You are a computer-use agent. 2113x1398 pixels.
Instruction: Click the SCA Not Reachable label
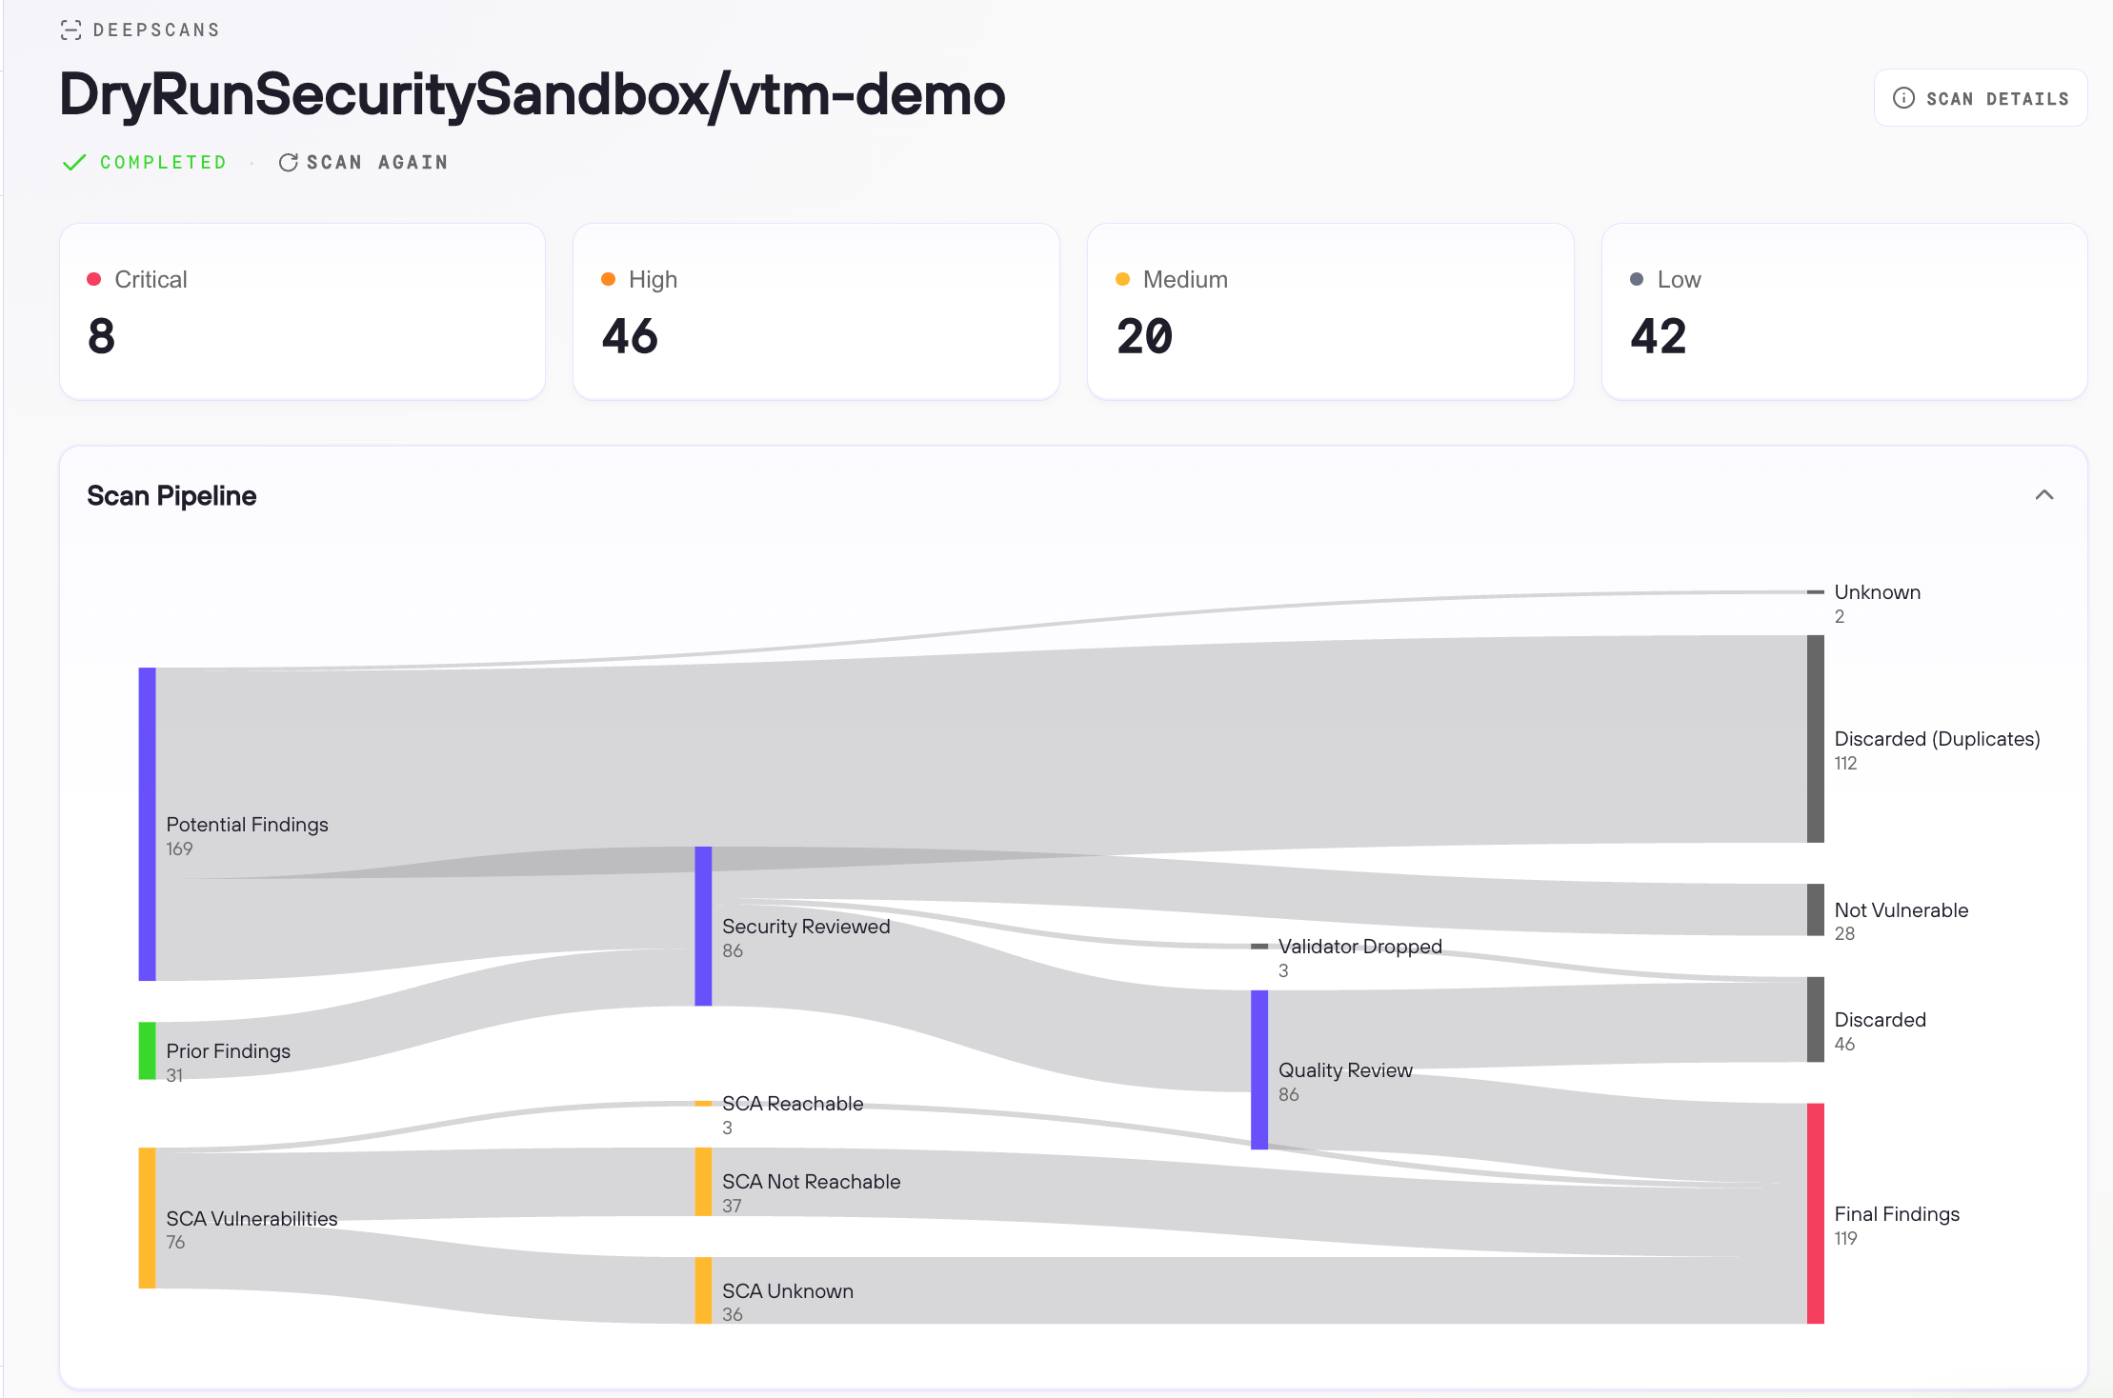[x=811, y=1182]
